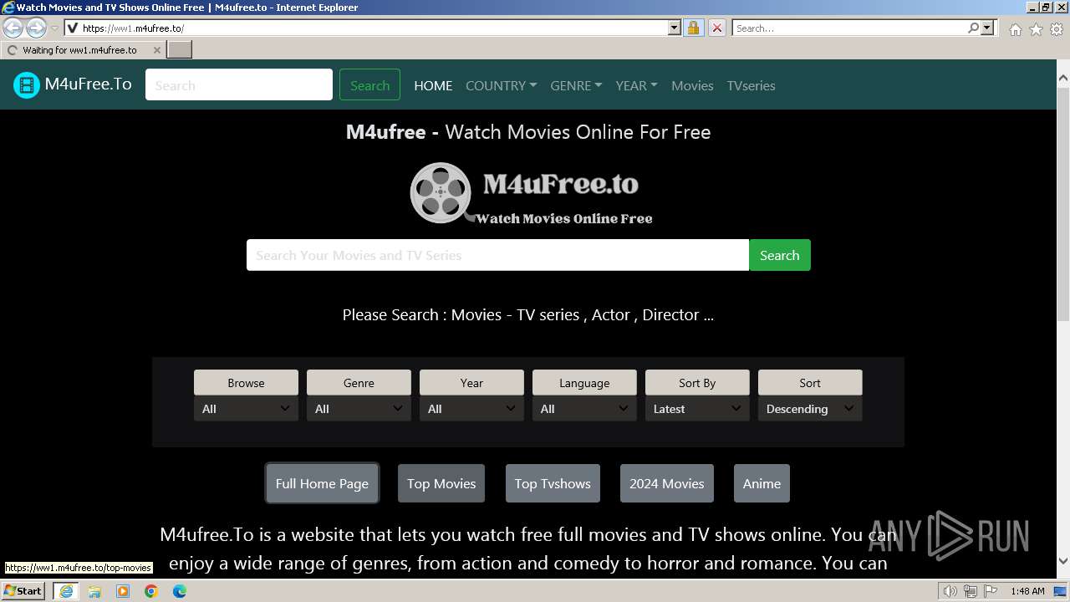The width and height of the screenshot is (1070, 602).
Task: Click the 1:48 AM system clock
Action: (1027, 591)
